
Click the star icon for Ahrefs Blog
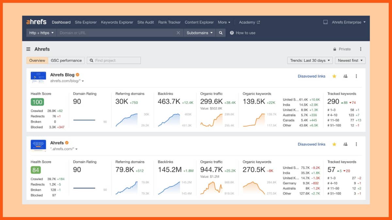point(334,76)
